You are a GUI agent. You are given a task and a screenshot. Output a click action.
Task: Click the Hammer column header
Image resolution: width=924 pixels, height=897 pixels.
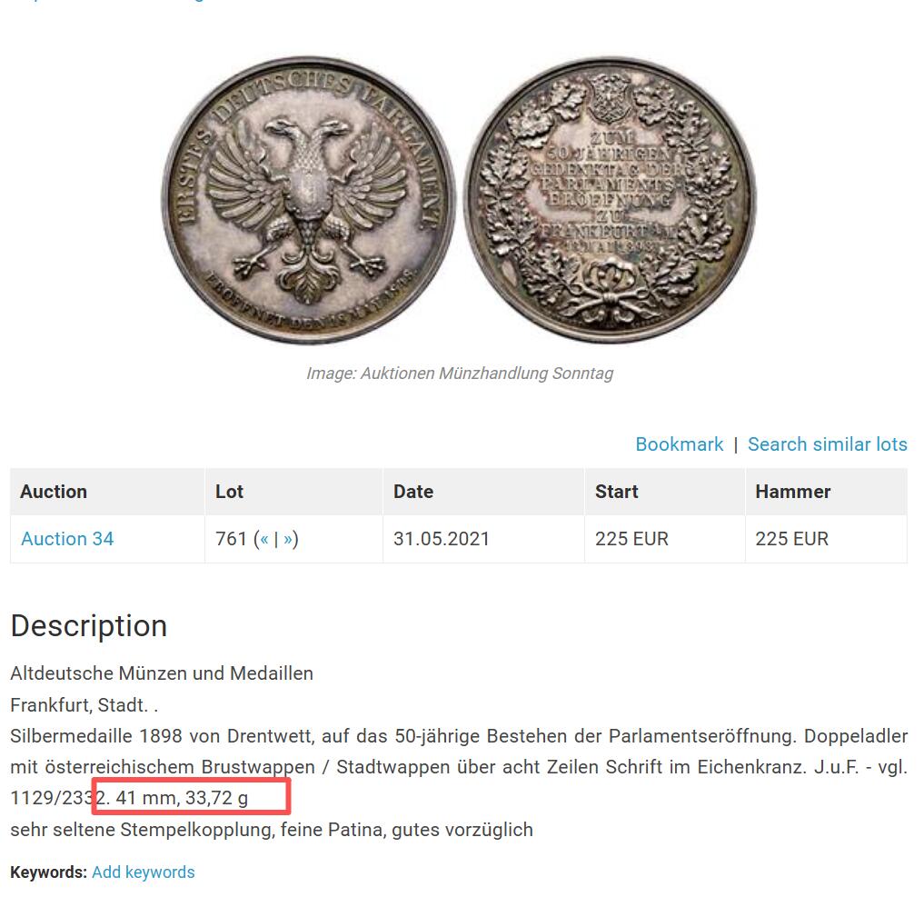[793, 492]
